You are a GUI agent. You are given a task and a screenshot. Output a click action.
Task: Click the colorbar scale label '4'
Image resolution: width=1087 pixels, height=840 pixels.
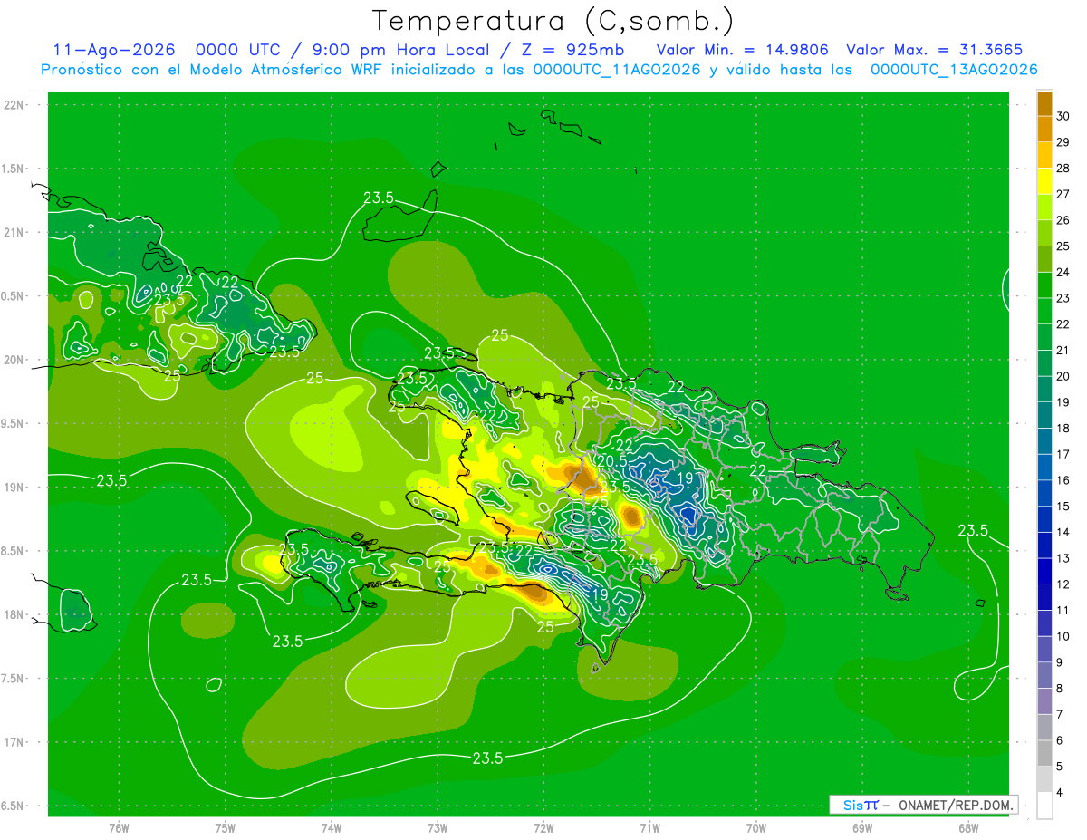pyautogui.click(x=1060, y=793)
